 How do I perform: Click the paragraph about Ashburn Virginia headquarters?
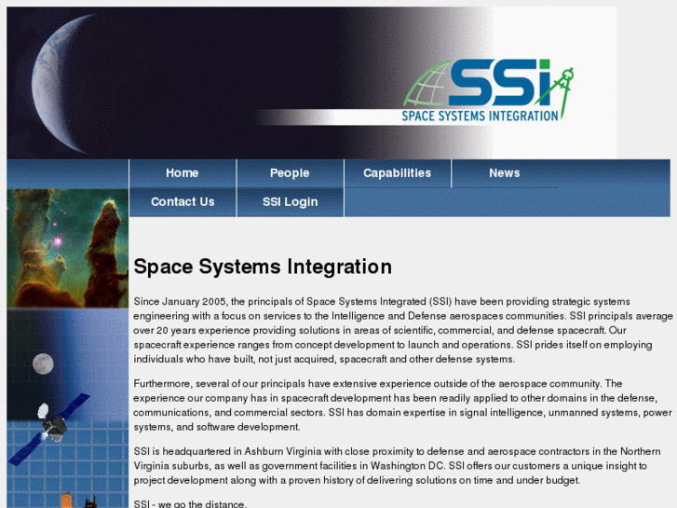[398, 466]
